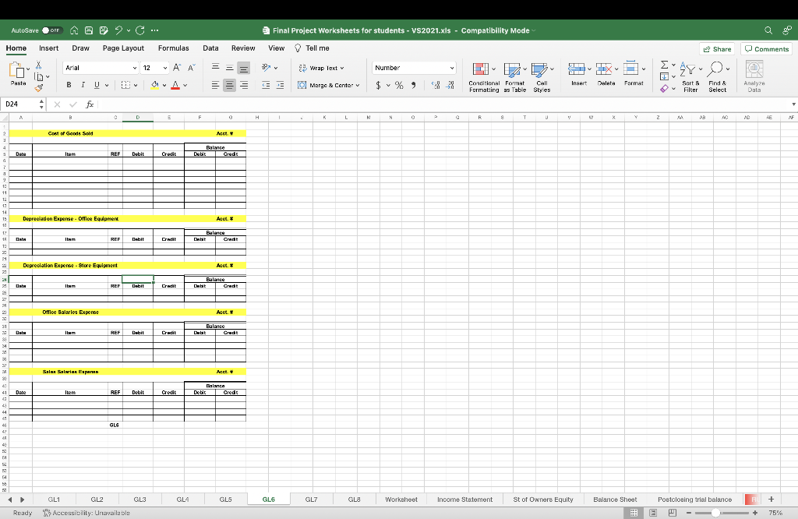Open the font color dropdown arrow
Image resolution: width=798 pixels, height=519 pixels.
click(x=185, y=86)
